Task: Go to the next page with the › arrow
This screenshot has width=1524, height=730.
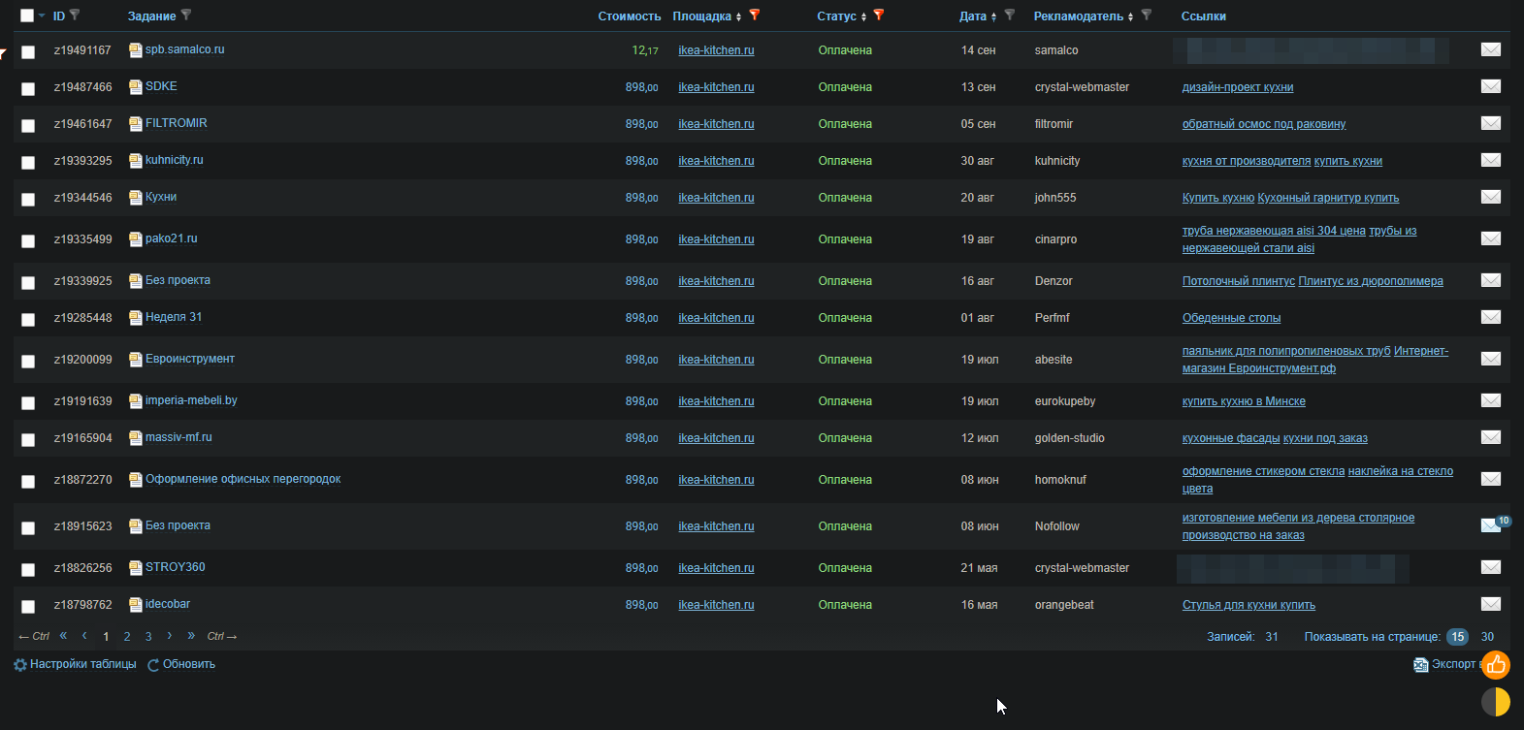Action: click(169, 636)
